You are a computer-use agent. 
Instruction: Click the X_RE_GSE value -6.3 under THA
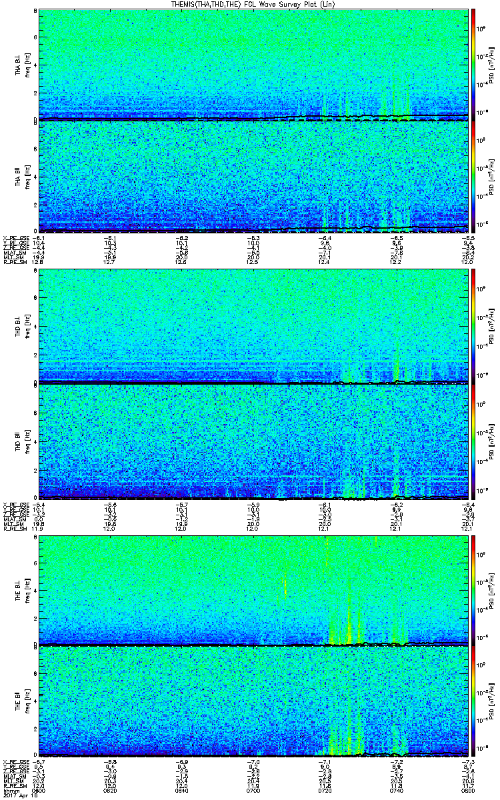click(x=253, y=237)
